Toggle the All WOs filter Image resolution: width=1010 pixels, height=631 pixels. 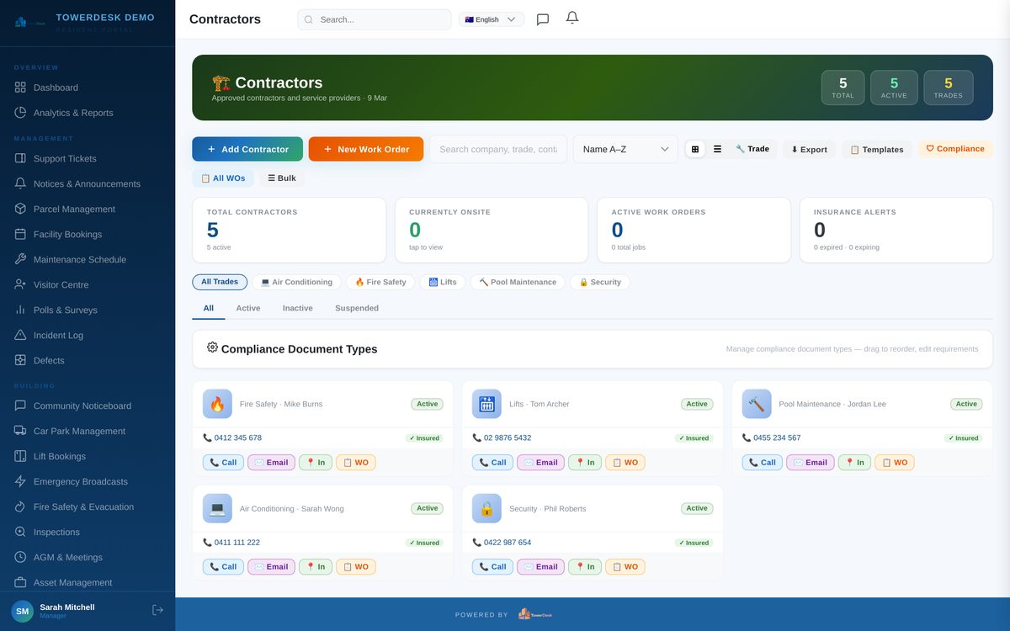tap(223, 178)
